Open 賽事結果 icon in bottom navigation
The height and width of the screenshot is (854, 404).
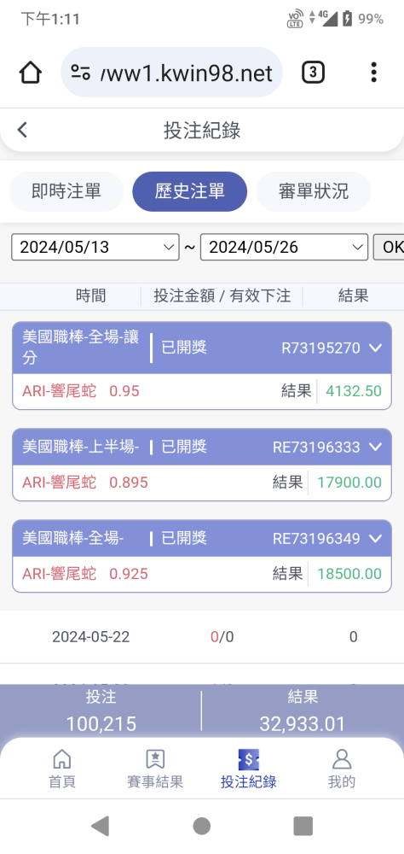[x=155, y=758]
